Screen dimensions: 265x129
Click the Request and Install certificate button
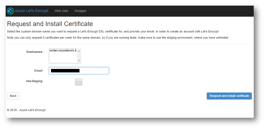pyautogui.click(x=229, y=96)
